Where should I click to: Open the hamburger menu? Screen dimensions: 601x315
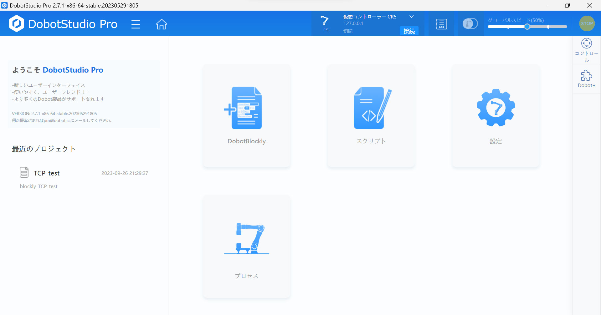click(136, 24)
